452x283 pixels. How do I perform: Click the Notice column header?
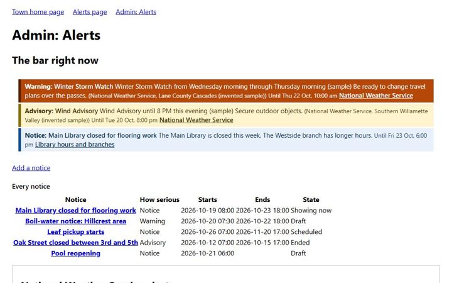(75, 199)
